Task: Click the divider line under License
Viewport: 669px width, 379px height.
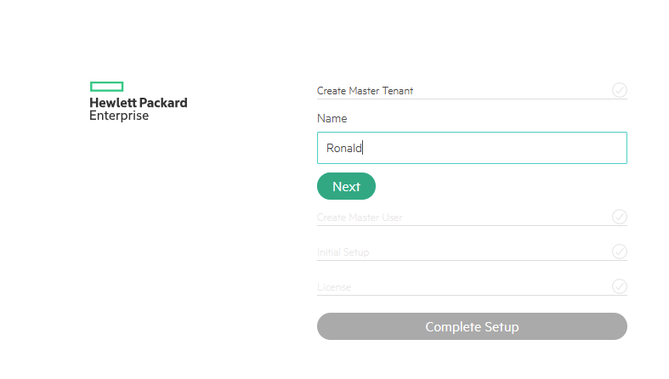Action: [472, 296]
